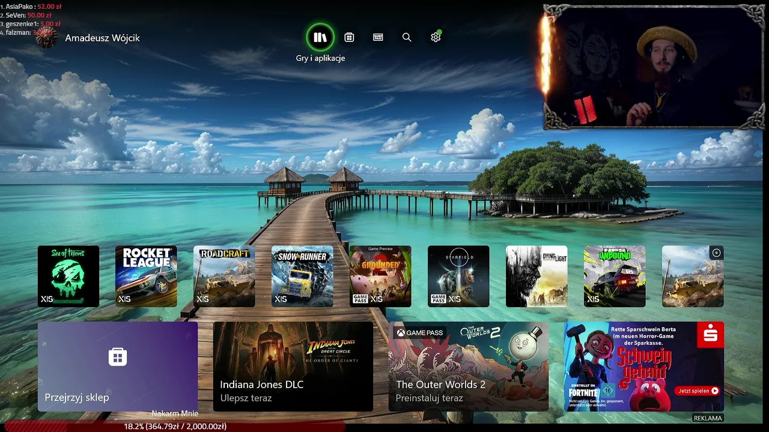Screen dimensions: 769x432
Task: Launch Starfield tile
Action: [x=458, y=276]
